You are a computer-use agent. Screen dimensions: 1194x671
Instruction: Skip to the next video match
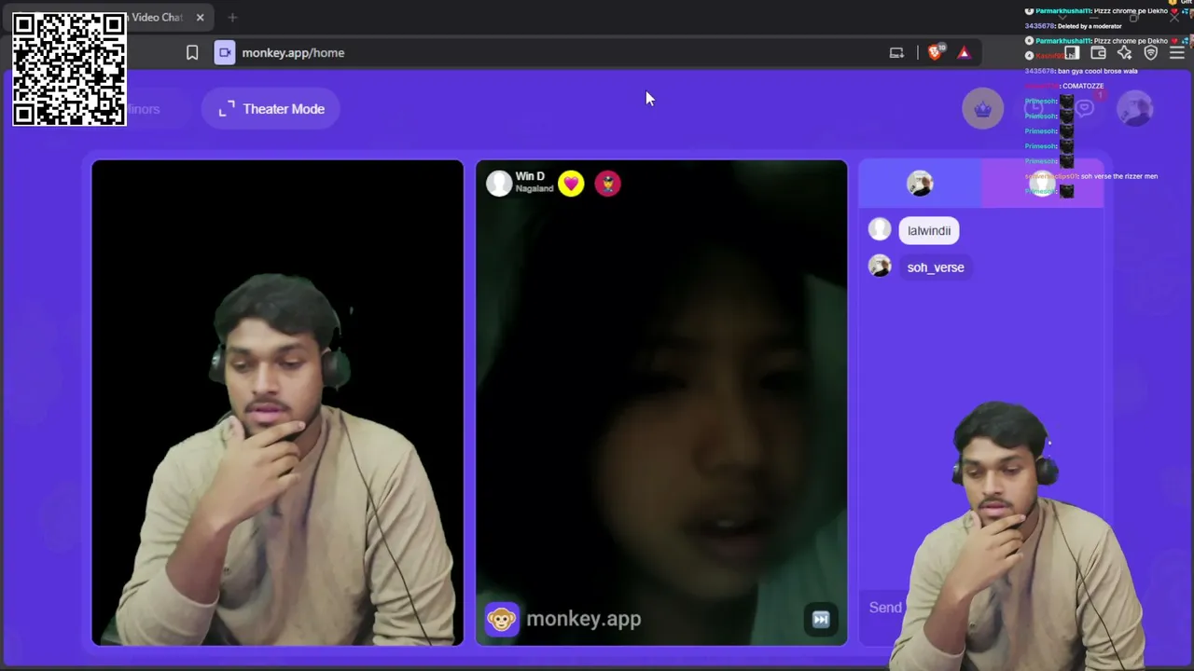pos(821,620)
